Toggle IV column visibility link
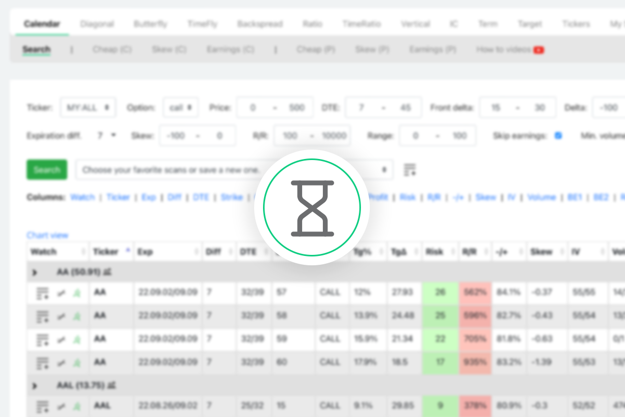 511,198
